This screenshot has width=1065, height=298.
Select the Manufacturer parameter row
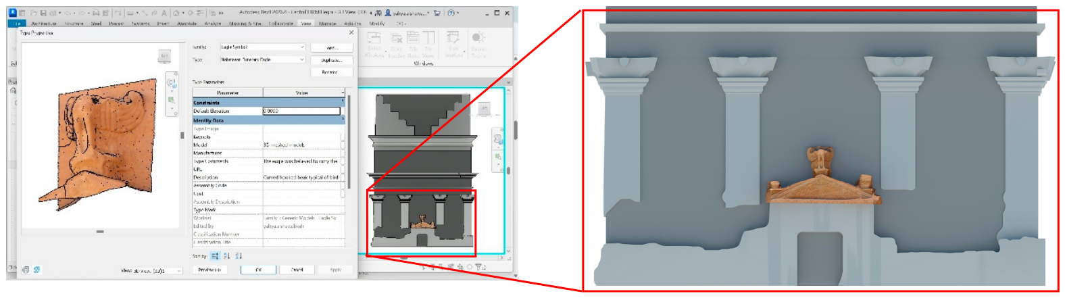(268, 153)
